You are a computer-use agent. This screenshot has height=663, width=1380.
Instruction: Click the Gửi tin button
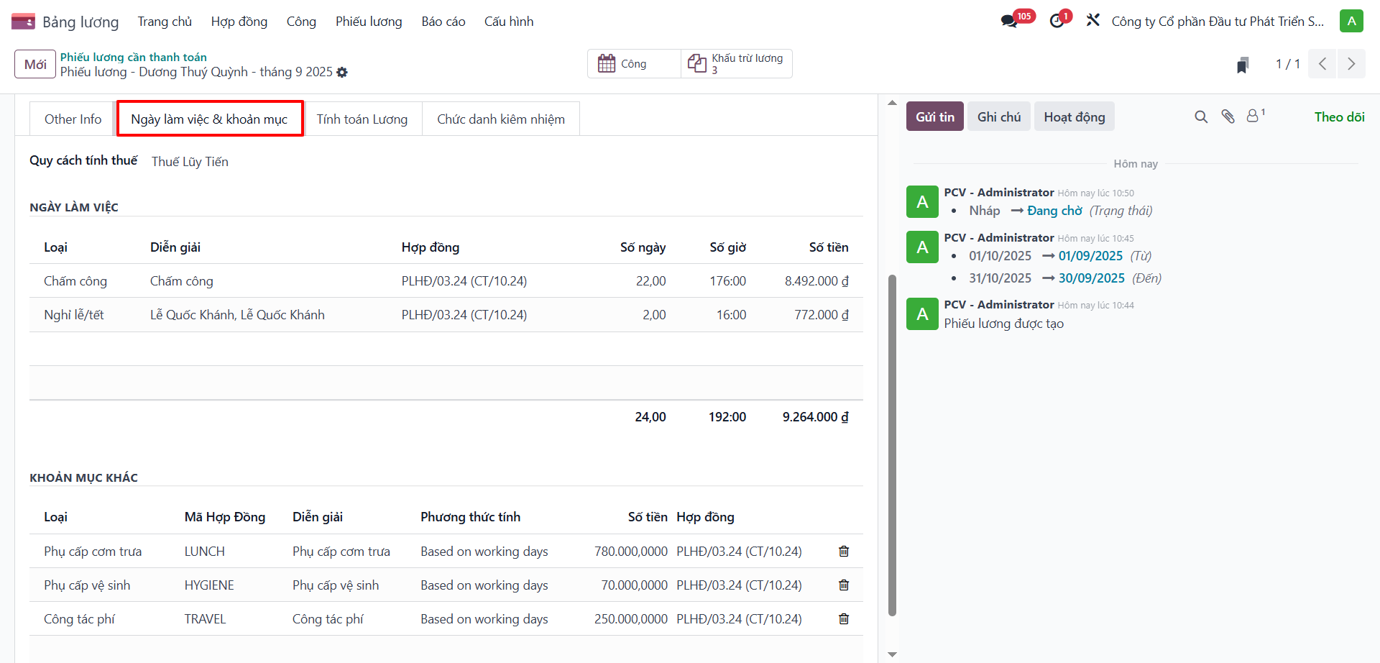935,116
